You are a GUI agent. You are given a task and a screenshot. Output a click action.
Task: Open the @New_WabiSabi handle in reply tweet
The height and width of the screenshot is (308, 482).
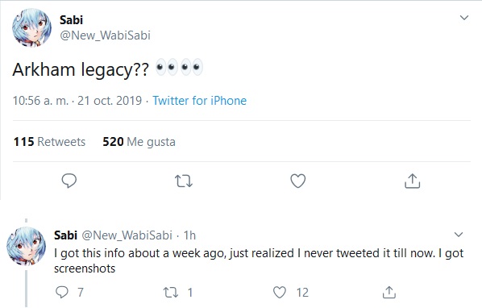coord(127,235)
